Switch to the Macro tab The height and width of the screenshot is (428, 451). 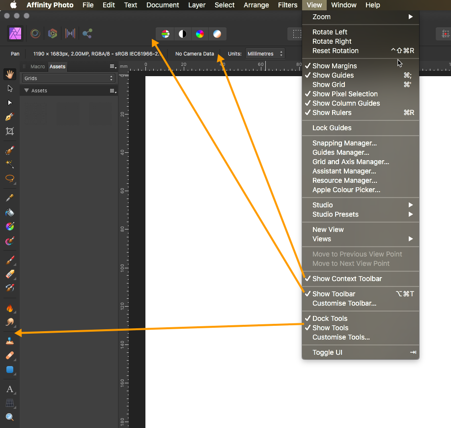pyautogui.click(x=37, y=66)
